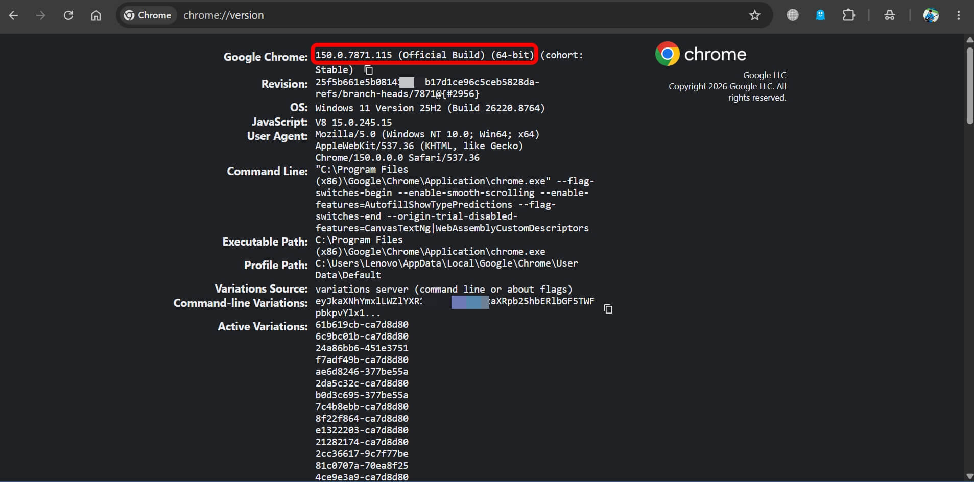Click the variations server source value
This screenshot has height=482, width=974.
tap(444, 289)
